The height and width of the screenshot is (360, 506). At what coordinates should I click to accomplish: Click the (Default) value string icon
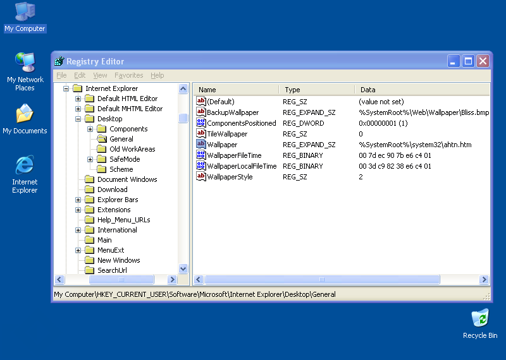pos(201,102)
